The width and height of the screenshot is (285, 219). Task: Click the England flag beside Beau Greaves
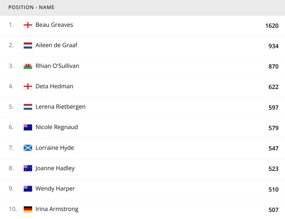28,25
